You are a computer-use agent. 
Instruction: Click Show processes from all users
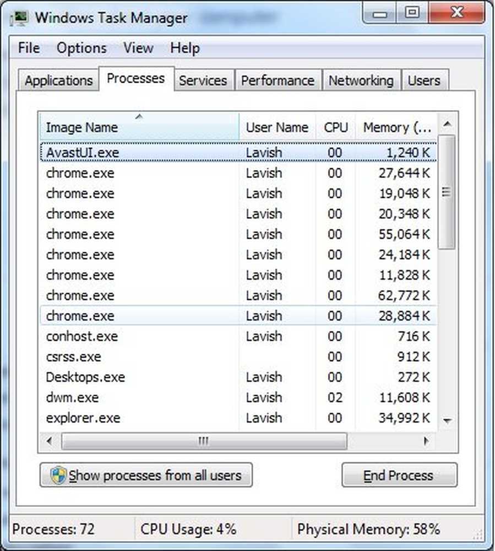pos(146,475)
